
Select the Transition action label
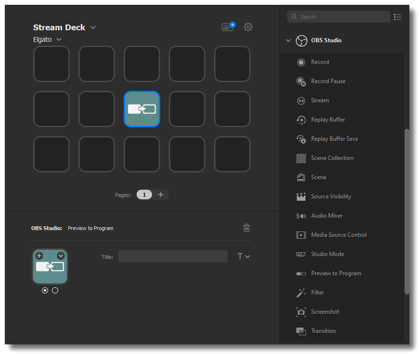tap(323, 331)
